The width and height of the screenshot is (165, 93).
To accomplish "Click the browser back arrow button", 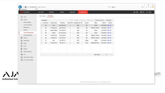I will point(20,7).
